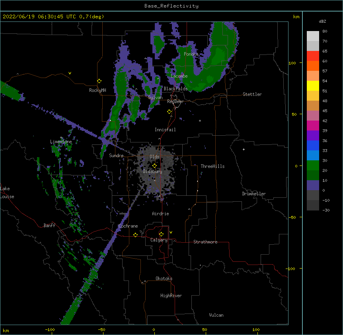Select the Olds label
Screen dimensions: 343x335
click(x=154, y=157)
